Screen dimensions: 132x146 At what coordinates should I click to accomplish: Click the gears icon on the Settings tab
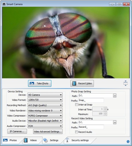[45, 140]
